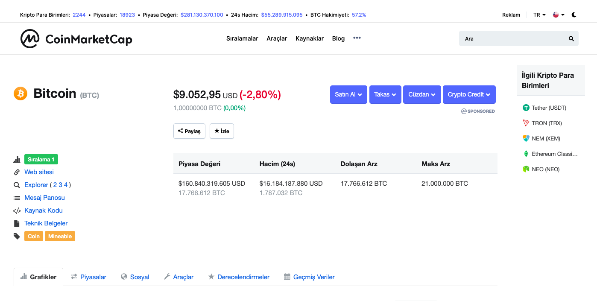Click the Sıralama 1 green badge
Image resolution: width=597 pixels, height=301 pixels.
click(41, 159)
